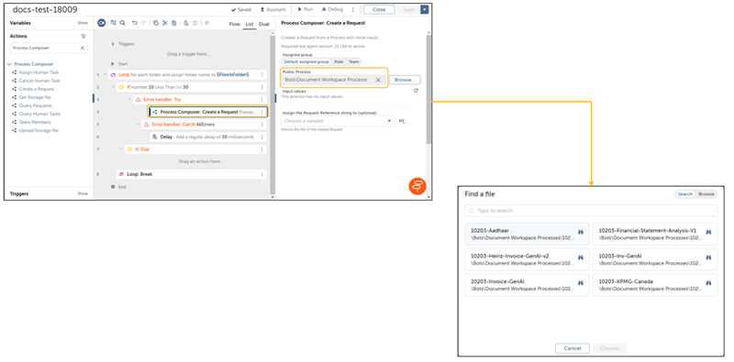Click Run in the top bar

point(306,9)
